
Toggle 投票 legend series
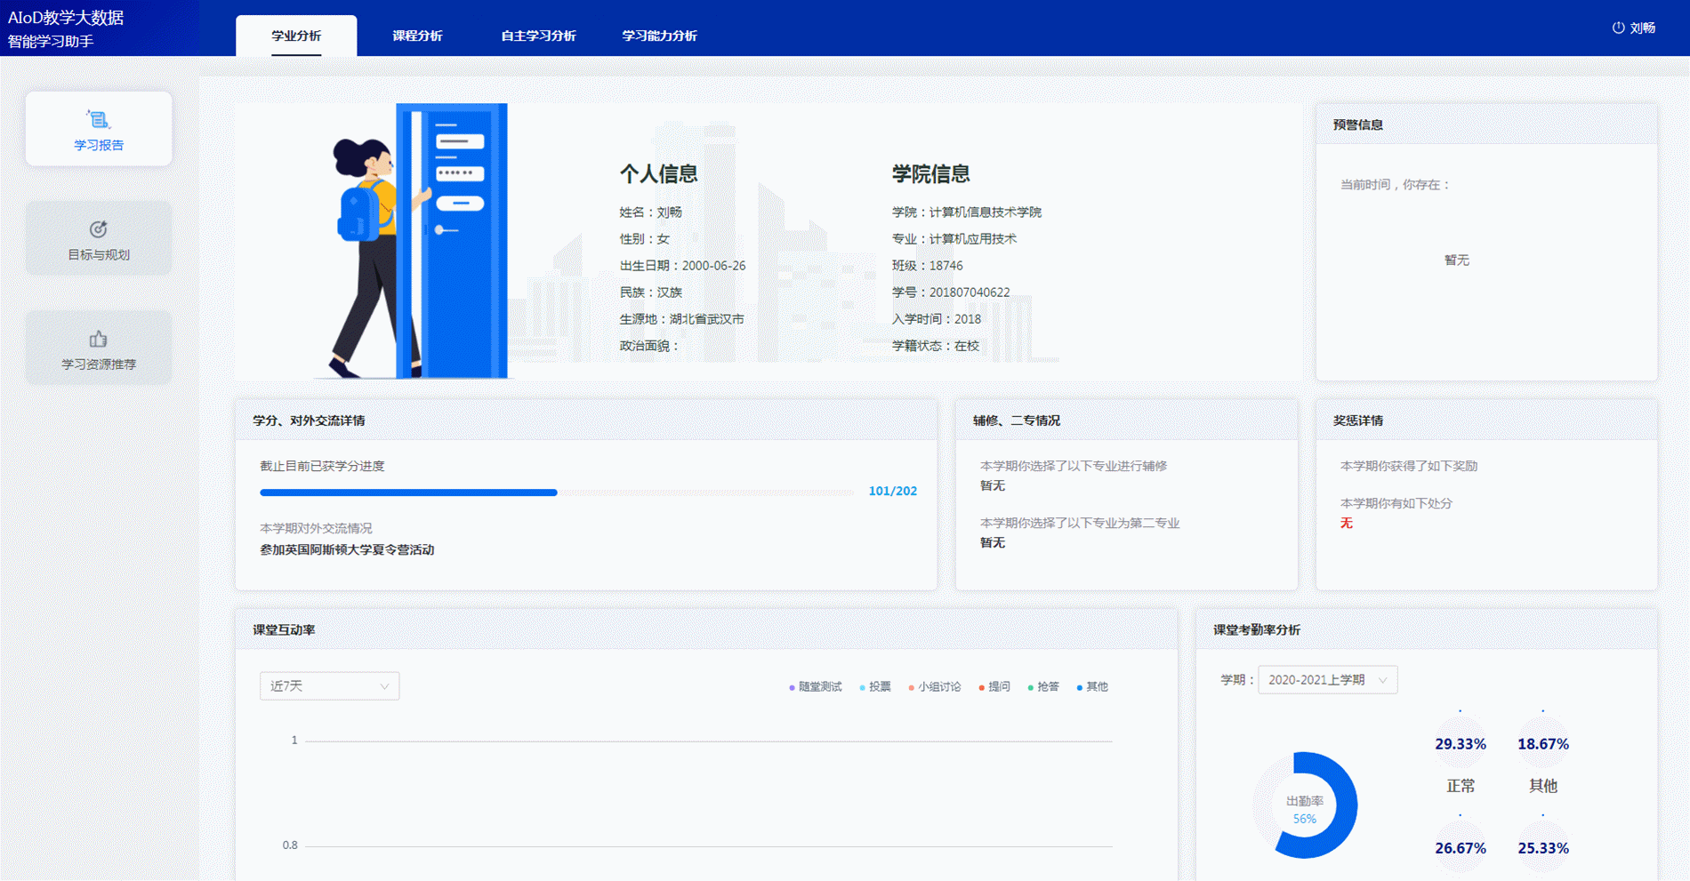[x=875, y=687]
